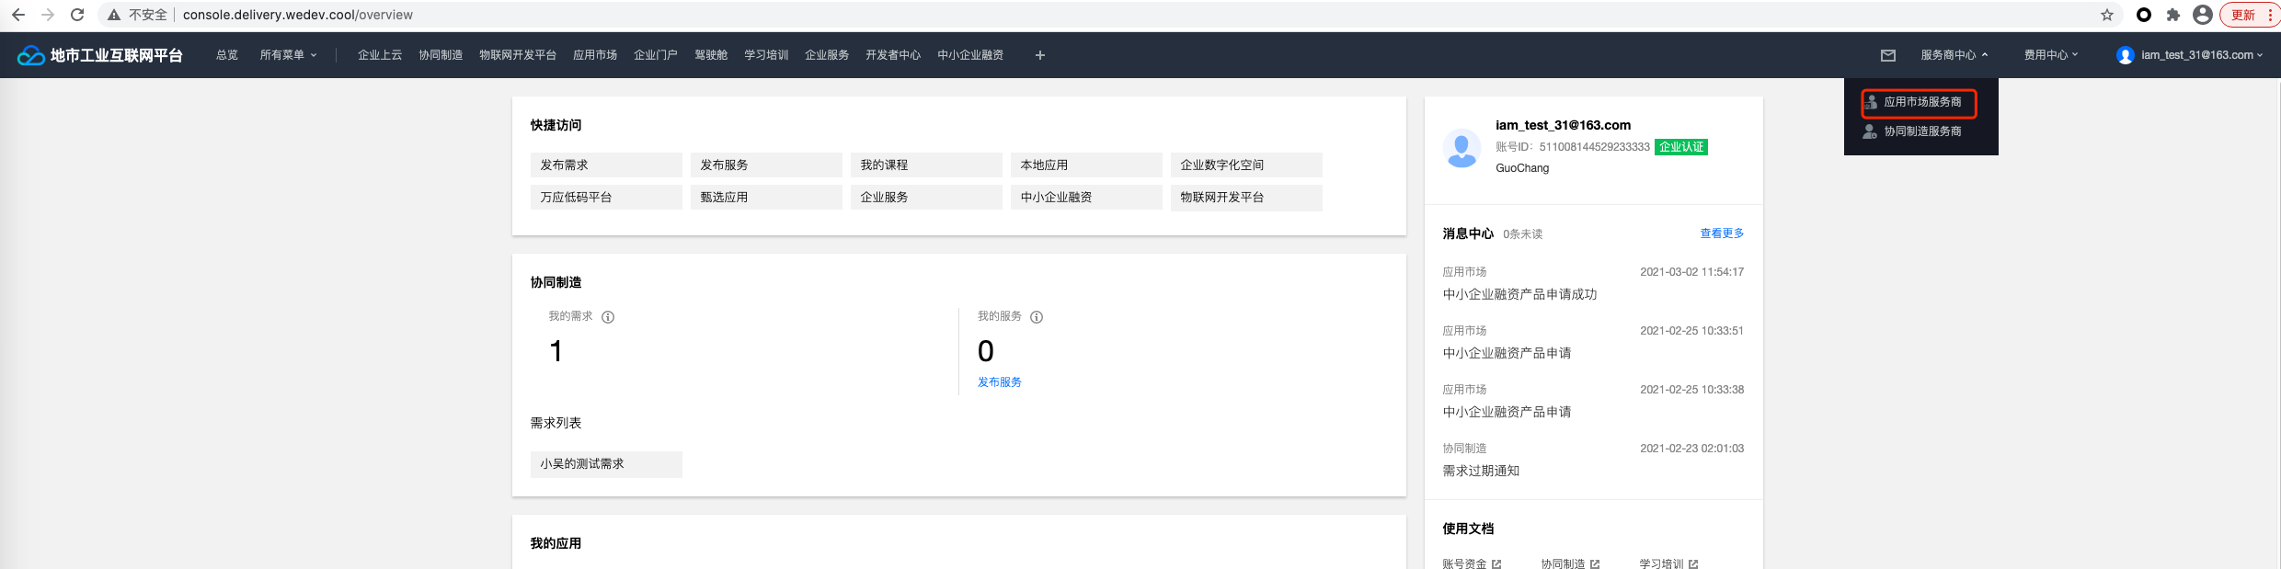Open the 开发者中心 navbar item

(x=893, y=55)
